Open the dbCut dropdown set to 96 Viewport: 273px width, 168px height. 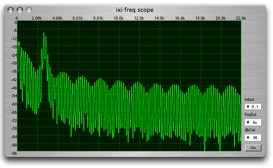253,138
